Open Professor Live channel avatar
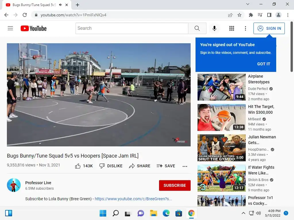Screen dimensions: 294x220 [x=14, y=185]
